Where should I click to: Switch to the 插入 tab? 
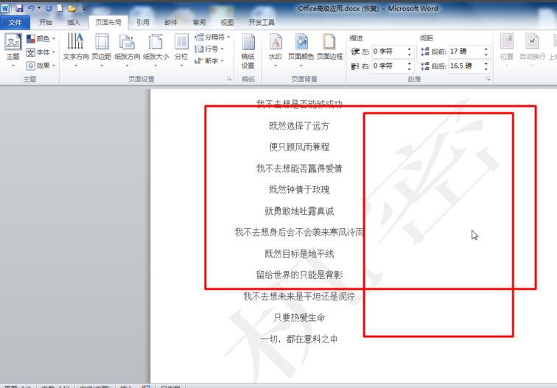pos(74,22)
